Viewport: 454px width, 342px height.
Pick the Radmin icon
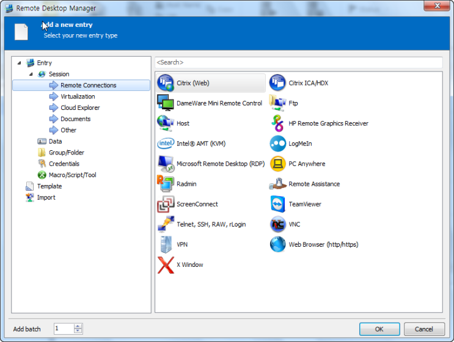(x=166, y=184)
